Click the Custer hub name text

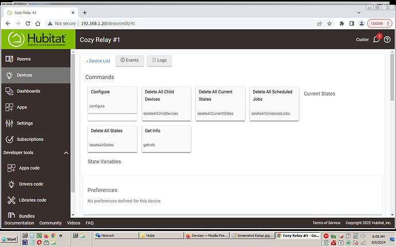point(362,40)
